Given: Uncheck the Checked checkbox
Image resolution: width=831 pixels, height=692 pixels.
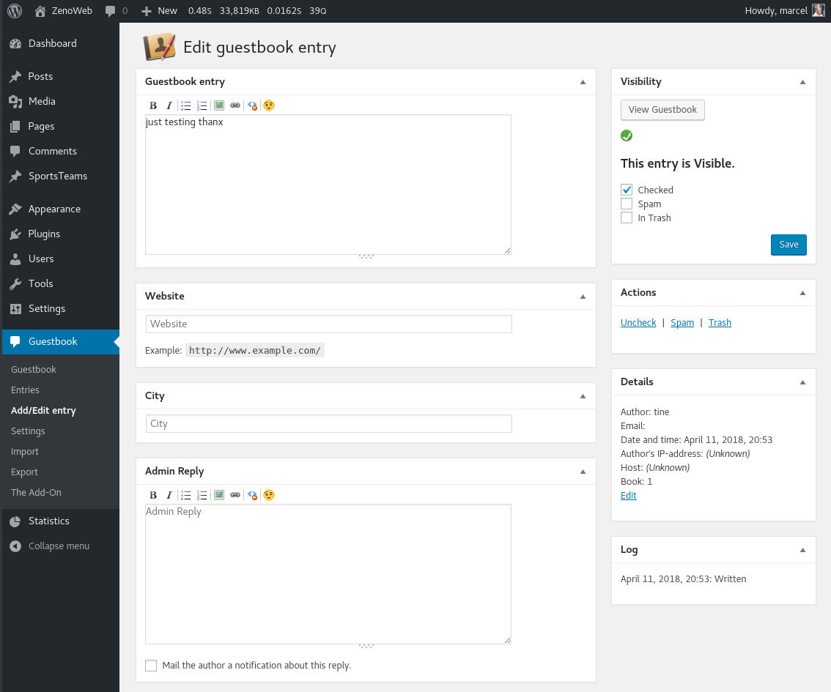Looking at the screenshot, I should pos(627,190).
